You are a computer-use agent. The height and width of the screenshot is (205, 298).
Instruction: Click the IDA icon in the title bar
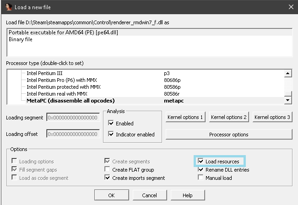[x=8, y=6]
